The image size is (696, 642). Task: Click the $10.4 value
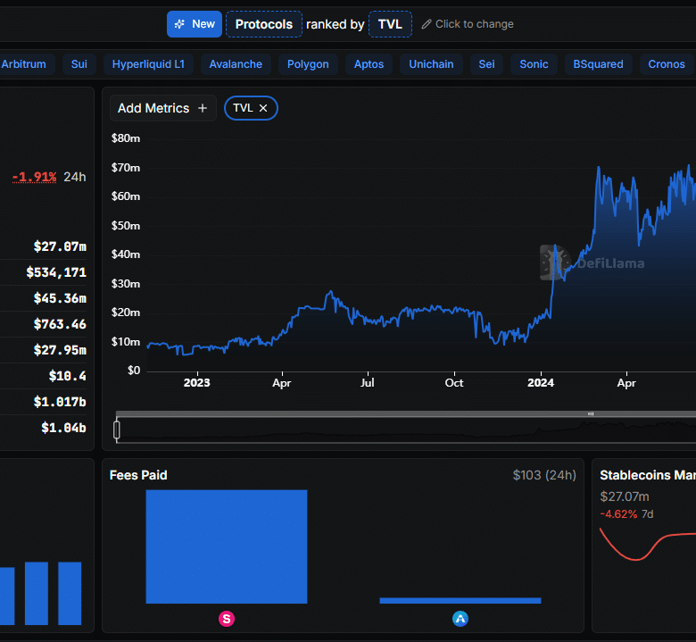68,376
